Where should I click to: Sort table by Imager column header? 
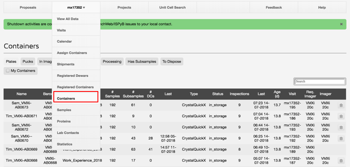326,94
